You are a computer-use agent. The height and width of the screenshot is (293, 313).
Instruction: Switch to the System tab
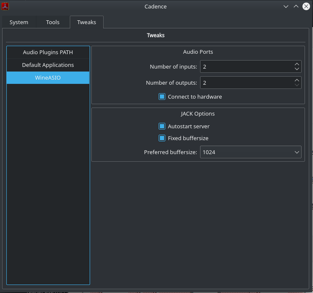19,22
